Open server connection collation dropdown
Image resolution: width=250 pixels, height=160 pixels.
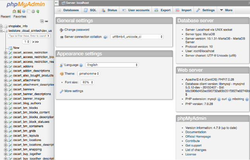[137, 37]
